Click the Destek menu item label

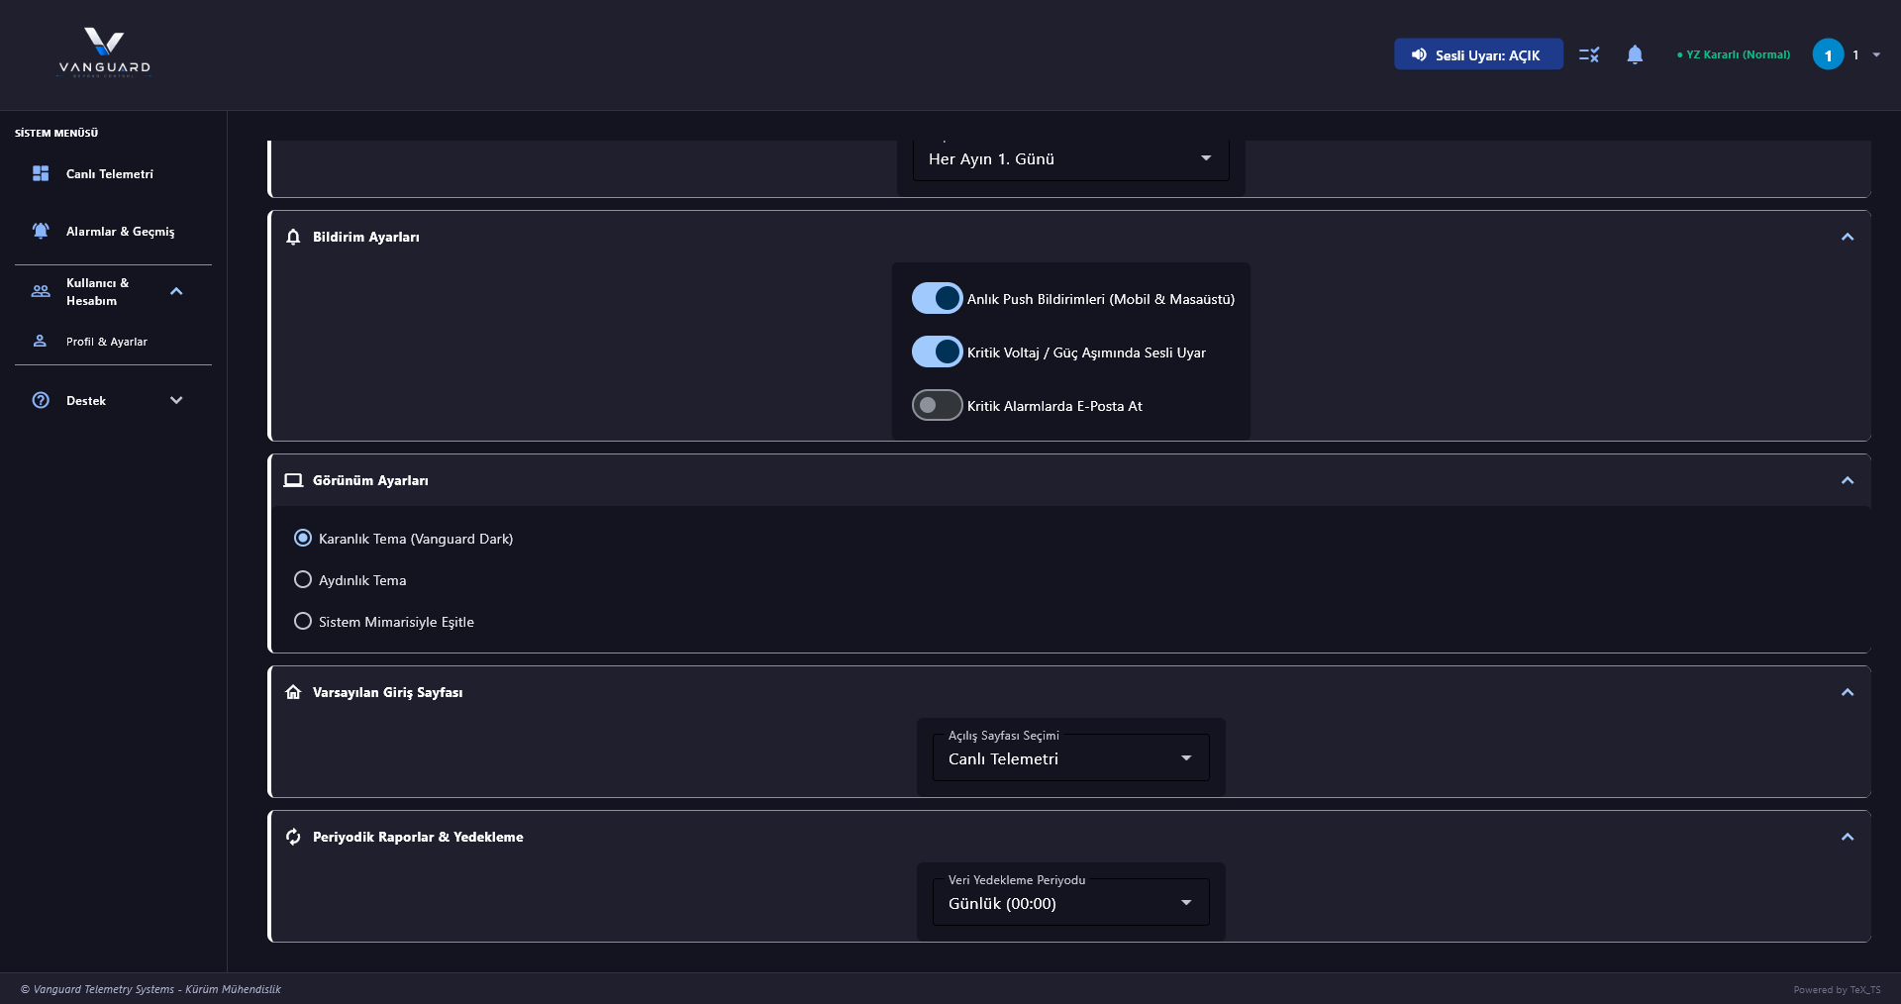click(86, 401)
